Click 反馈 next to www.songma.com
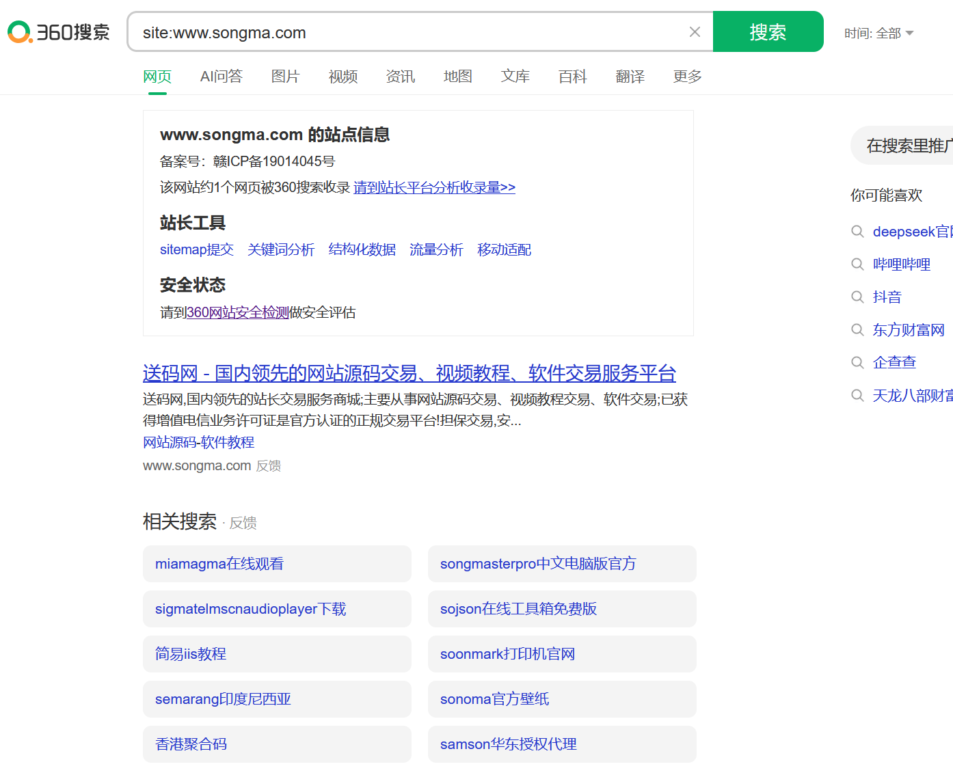This screenshot has height=775, width=953. (269, 466)
